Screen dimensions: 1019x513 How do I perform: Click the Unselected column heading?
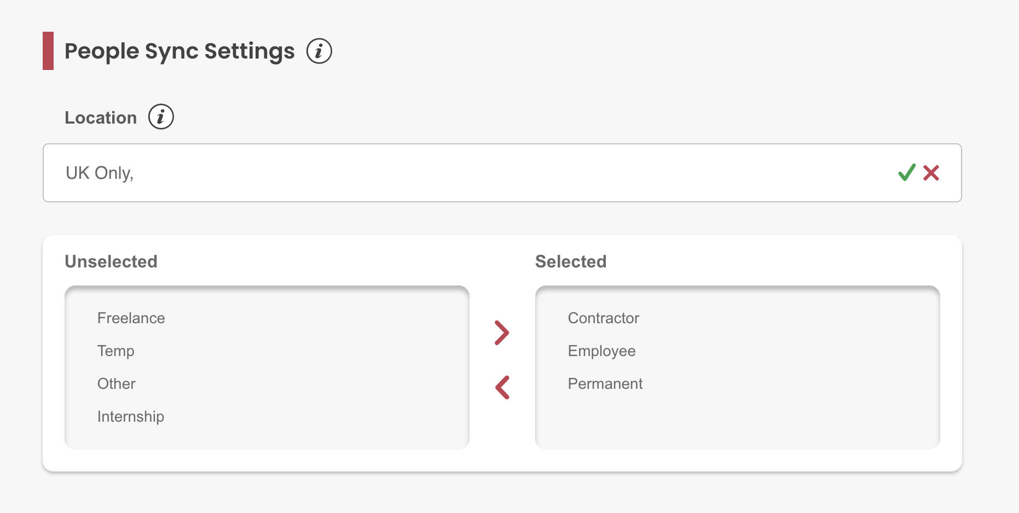click(x=111, y=261)
